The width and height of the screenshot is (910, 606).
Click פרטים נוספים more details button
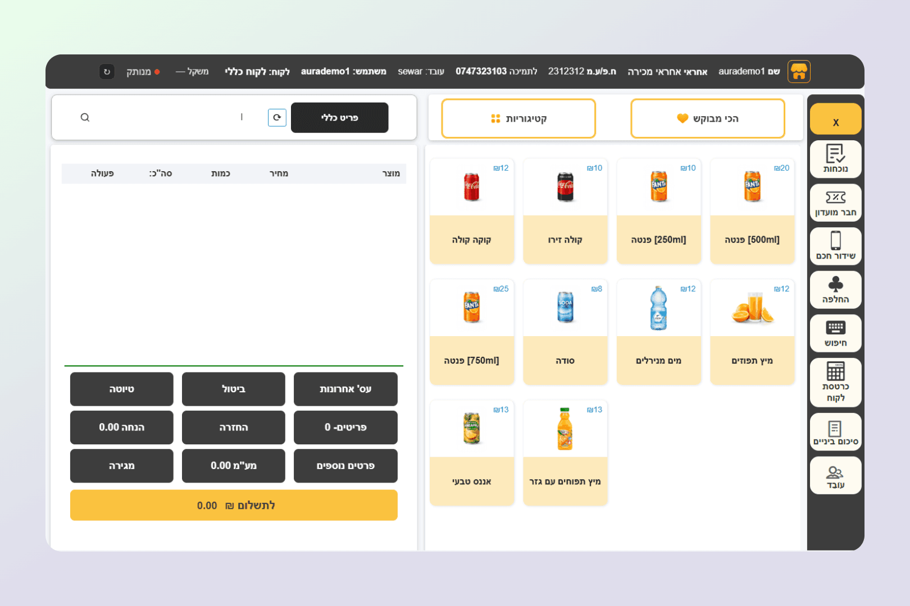click(x=345, y=466)
